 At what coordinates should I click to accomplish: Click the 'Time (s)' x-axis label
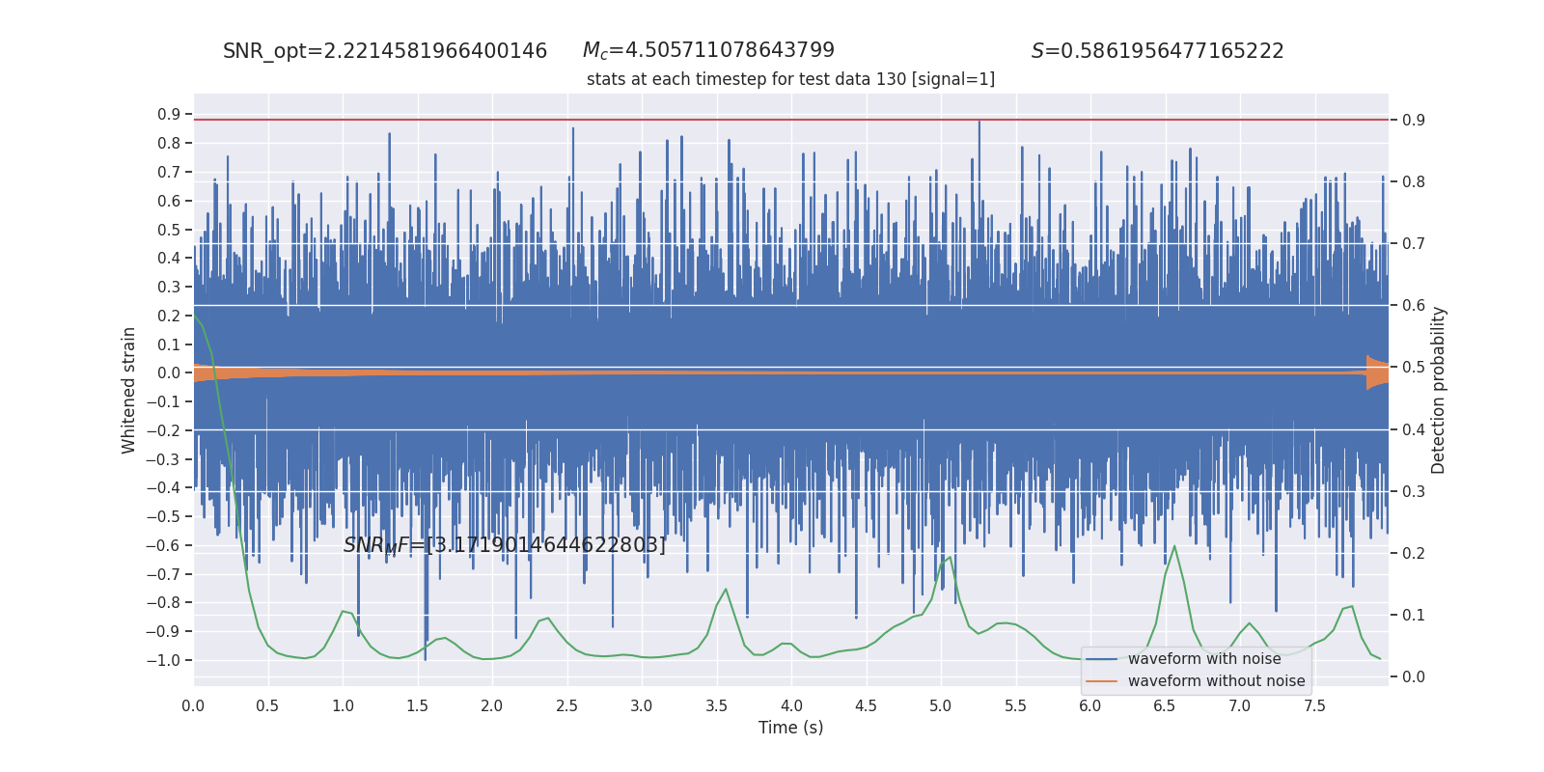point(790,728)
